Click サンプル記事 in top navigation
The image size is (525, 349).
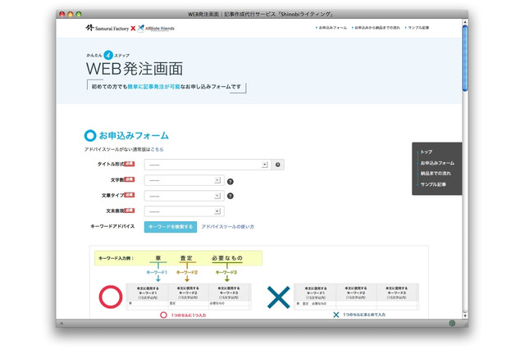pyautogui.click(x=417, y=28)
